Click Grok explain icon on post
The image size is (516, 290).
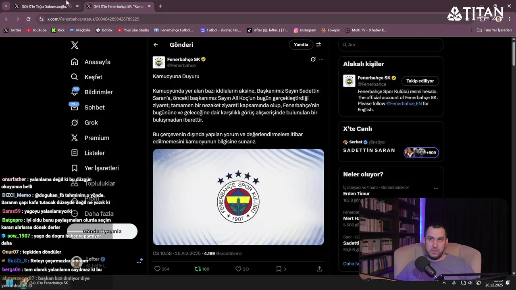313,59
